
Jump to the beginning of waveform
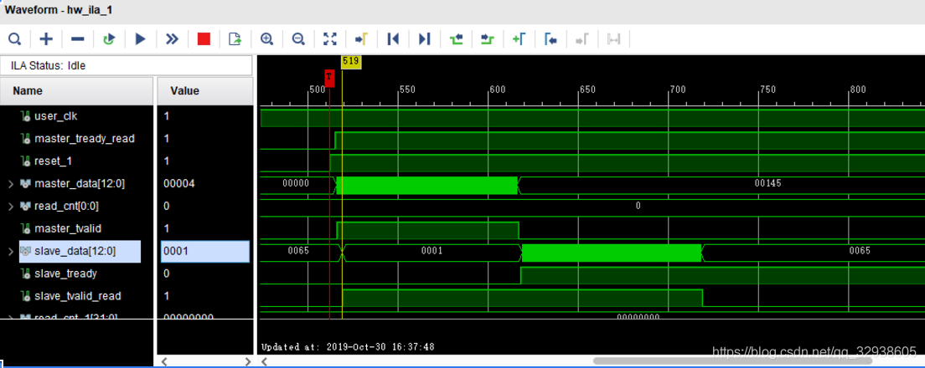click(393, 39)
